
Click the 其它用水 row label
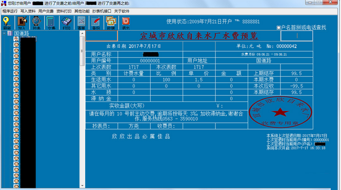pyautogui.click(x=102, y=86)
